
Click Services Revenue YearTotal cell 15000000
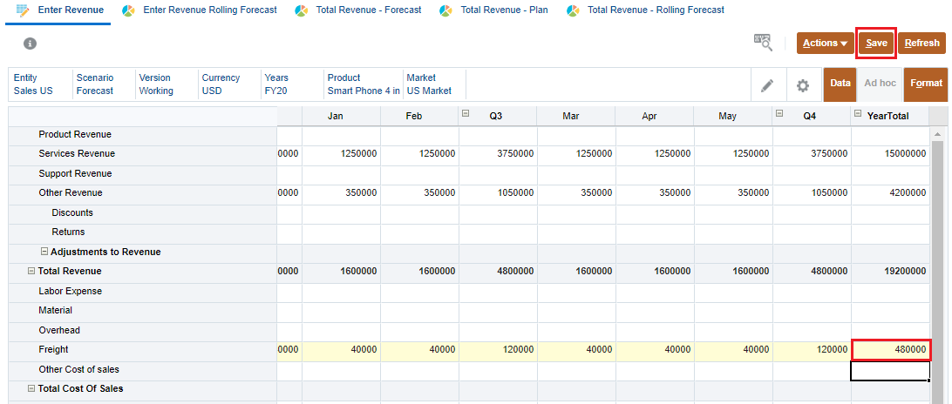click(891, 154)
